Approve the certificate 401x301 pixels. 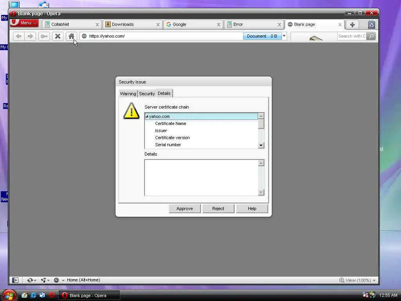pyautogui.click(x=185, y=209)
